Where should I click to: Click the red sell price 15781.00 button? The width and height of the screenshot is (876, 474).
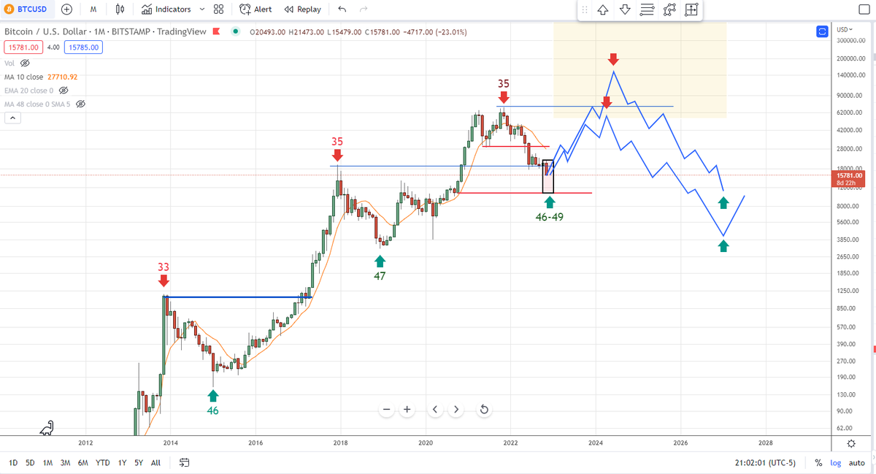(23, 47)
